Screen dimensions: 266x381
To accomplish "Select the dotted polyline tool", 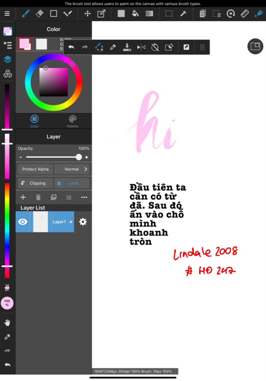I will (x=68, y=14).
